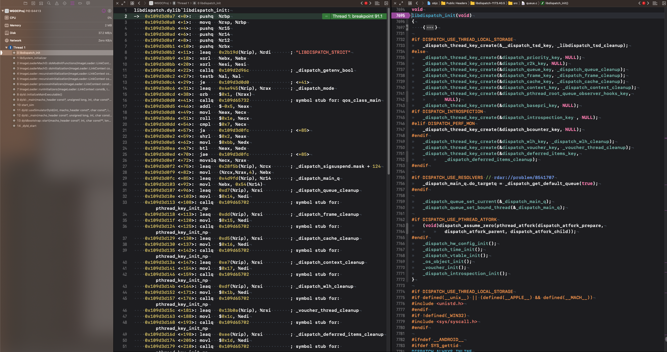Select Thread 1 in the disassembly jump bar
The height and width of the screenshot is (352, 667).
pyautogui.click(x=182, y=3)
